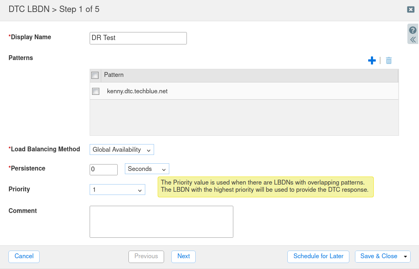Screen dimensions: 419x269
Task: Toggle the select-all Pattern header checkbox
Action: tap(95, 75)
